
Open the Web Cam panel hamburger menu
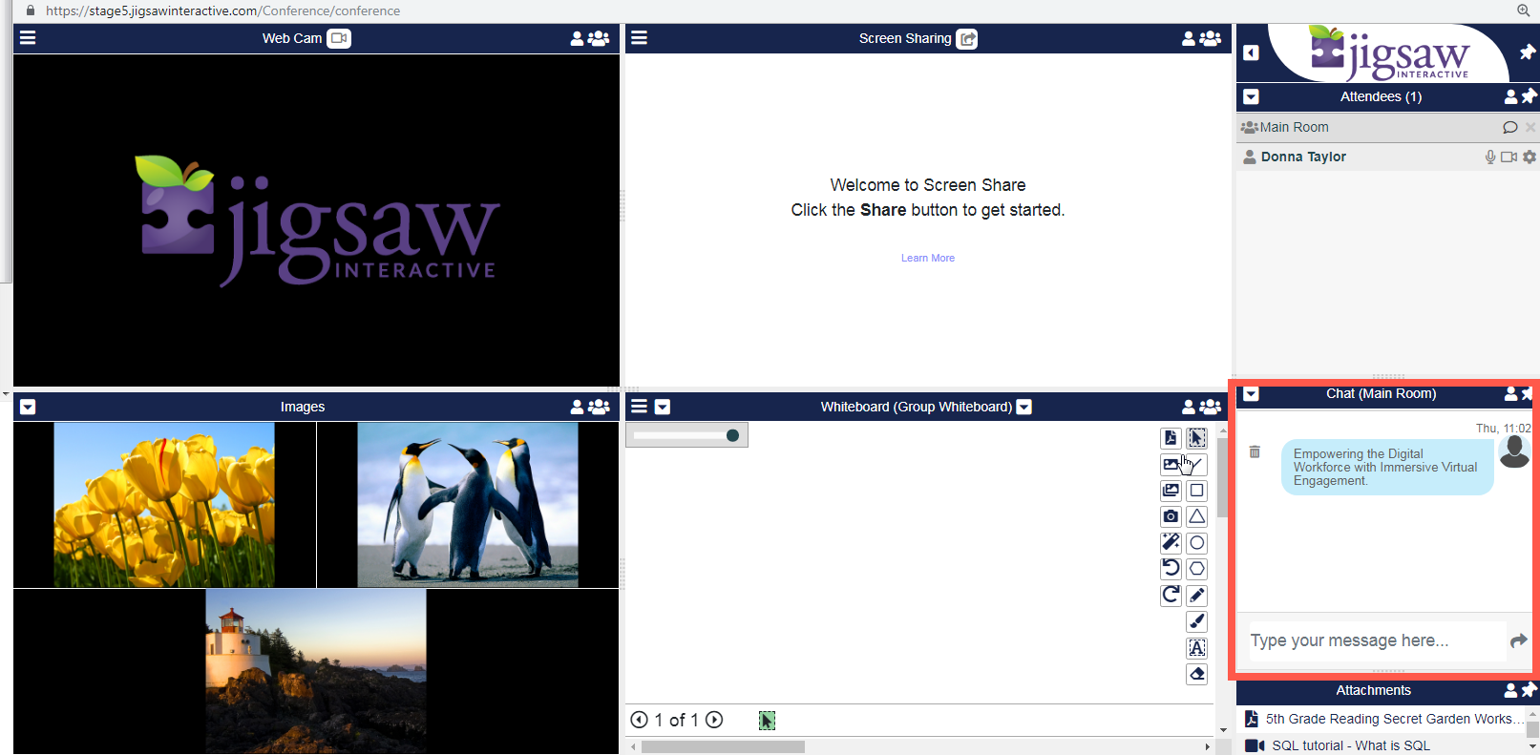tap(28, 38)
